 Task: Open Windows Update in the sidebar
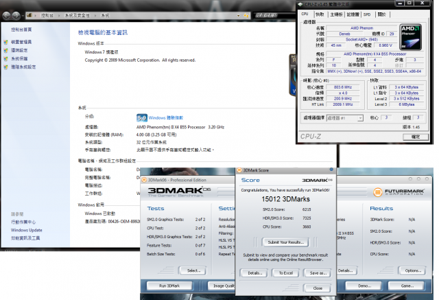click(x=26, y=230)
